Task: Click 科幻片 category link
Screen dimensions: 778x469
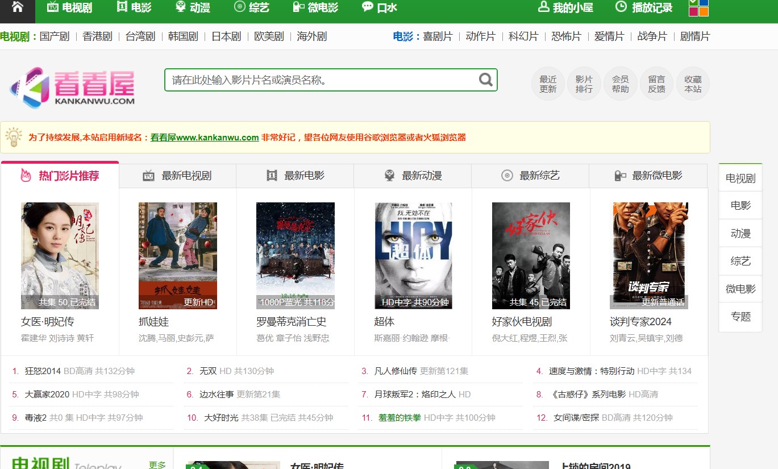Action: click(523, 36)
